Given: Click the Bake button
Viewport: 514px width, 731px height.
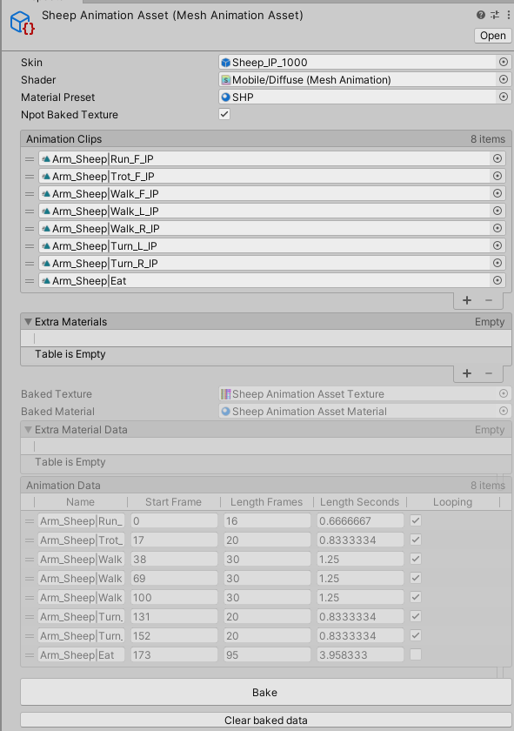Looking at the screenshot, I should point(265,693).
